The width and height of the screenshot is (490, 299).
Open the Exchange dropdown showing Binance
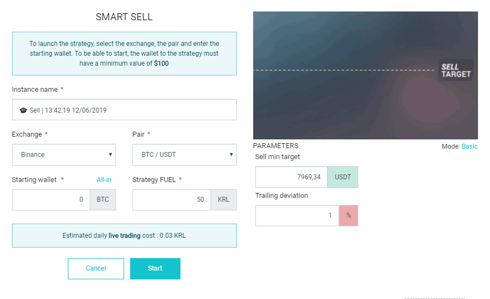[x=64, y=155]
